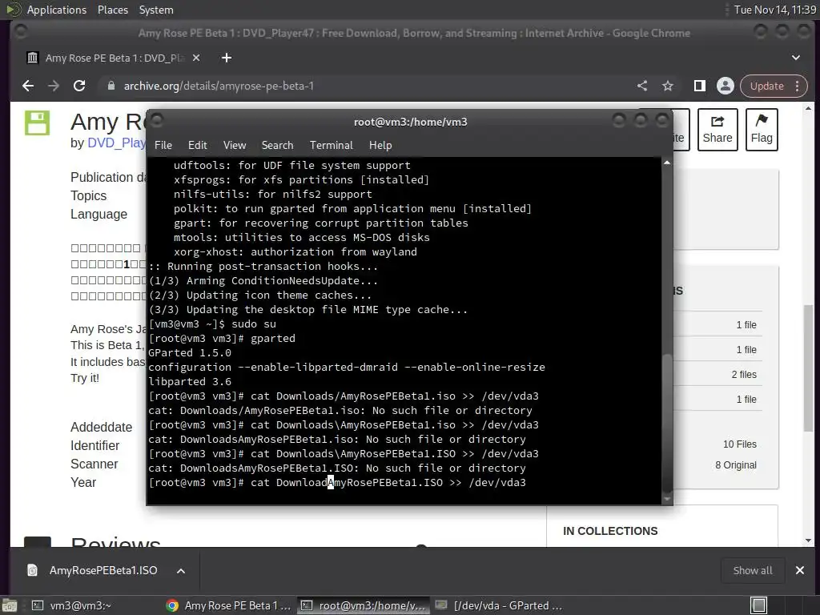The image size is (820, 615).
Task: Share this page icon in address bar
Action: point(642,86)
